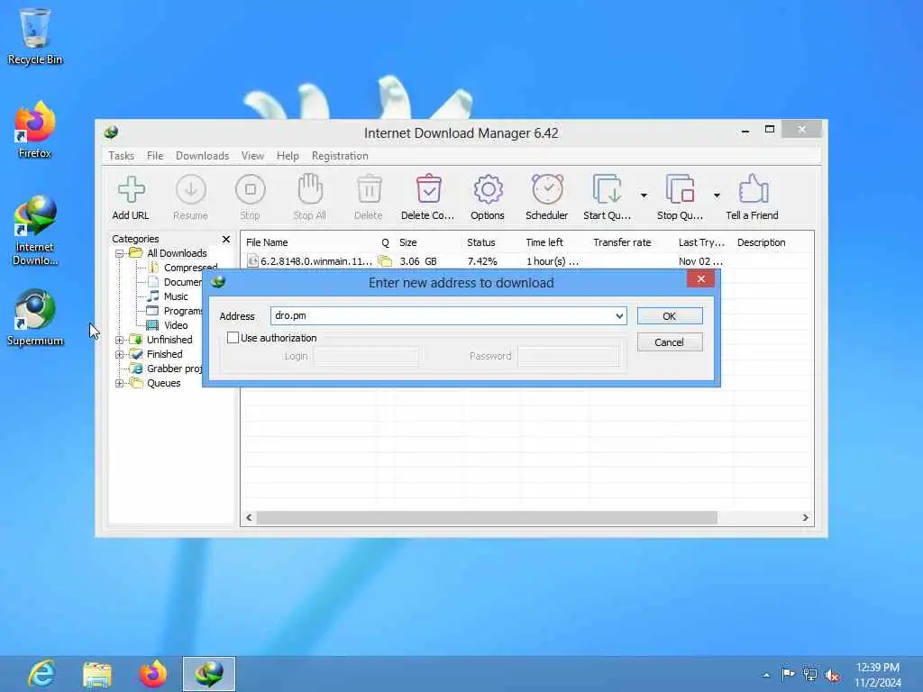Click the Start Queue toolbar icon
Image resolution: width=923 pixels, height=692 pixels.
click(x=607, y=189)
